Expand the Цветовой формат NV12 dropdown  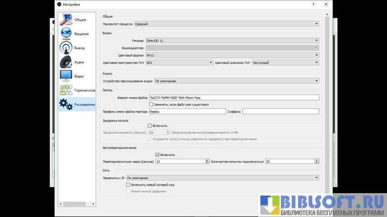[x=232, y=55]
